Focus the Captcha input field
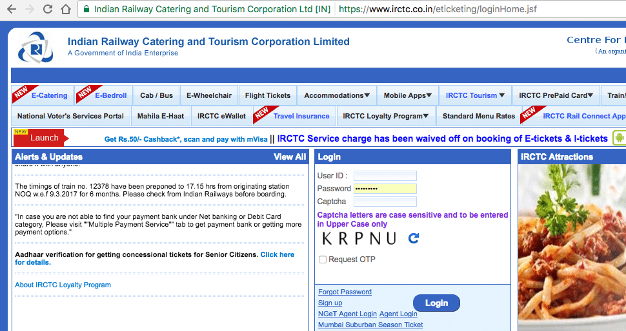This screenshot has height=331, width=626. 385,202
